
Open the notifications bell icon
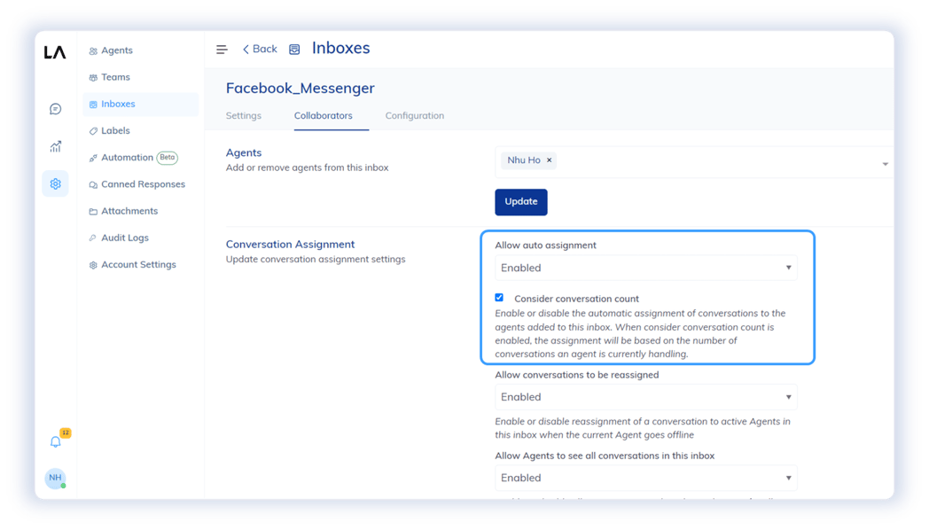pos(55,441)
